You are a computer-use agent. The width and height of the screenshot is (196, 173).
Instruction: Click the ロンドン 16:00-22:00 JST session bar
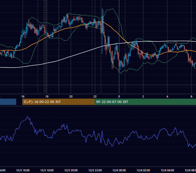(58, 102)
